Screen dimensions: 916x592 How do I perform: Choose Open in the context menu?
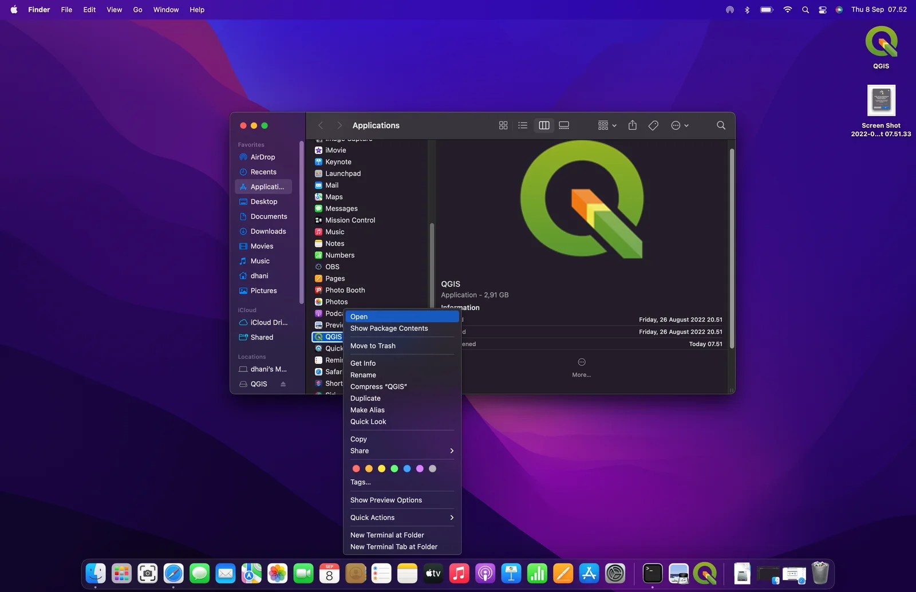pyautogui.click(x=402, y=317)
